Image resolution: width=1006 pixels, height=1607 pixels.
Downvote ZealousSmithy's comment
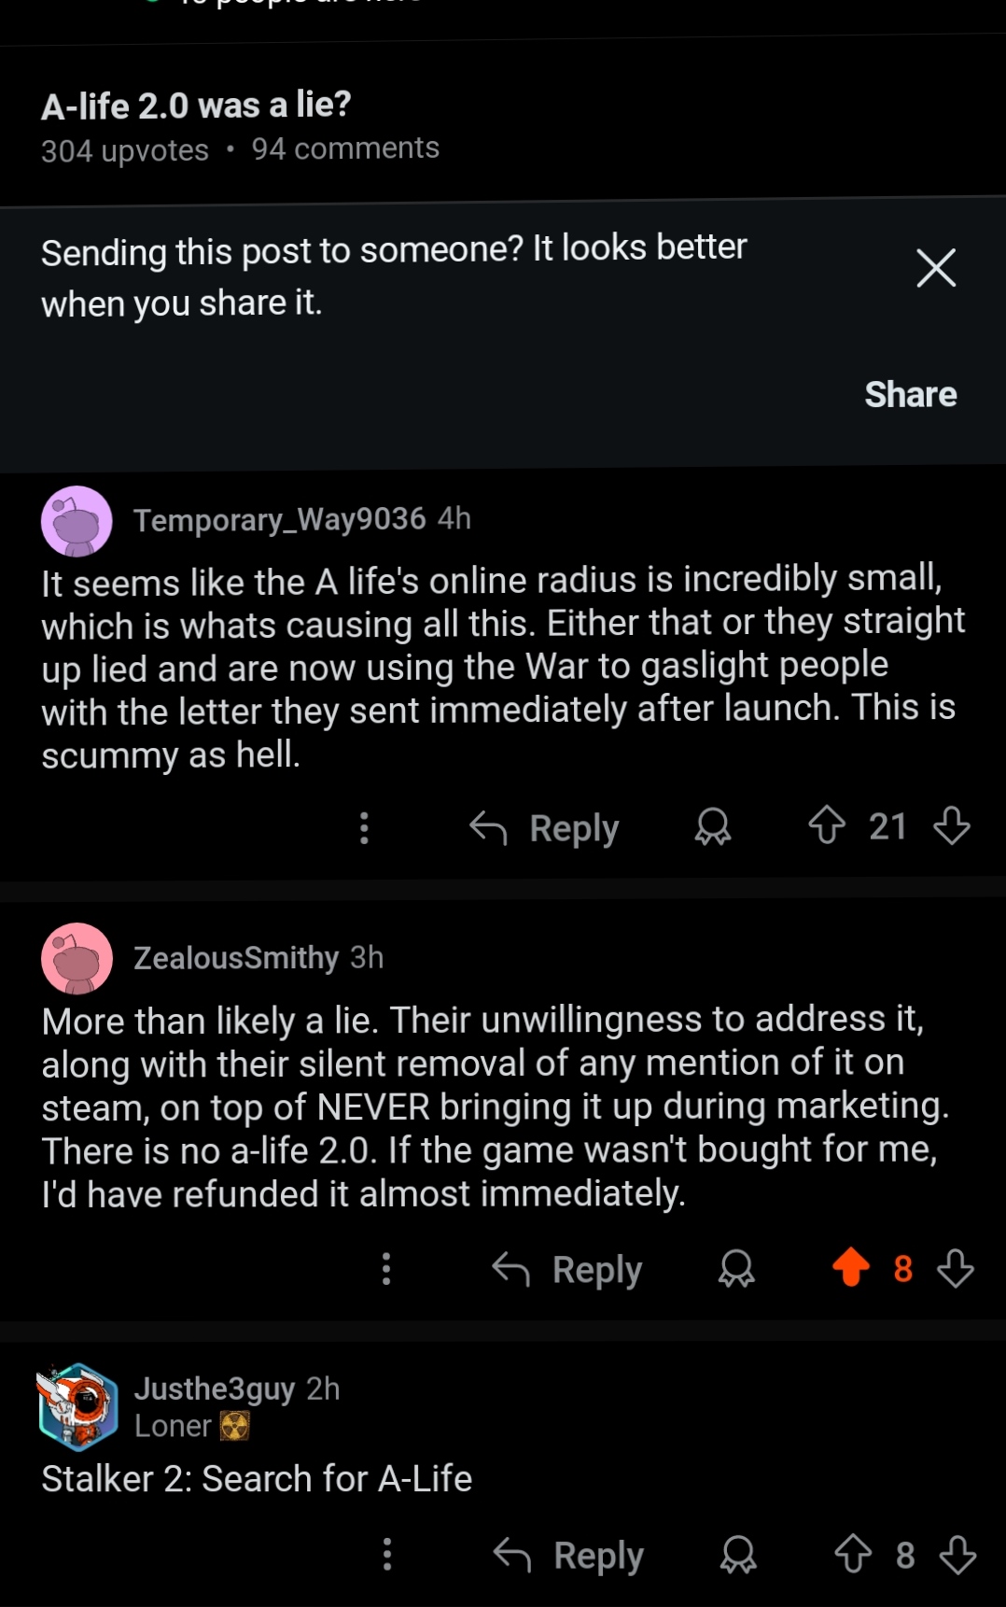point(956,1268)
